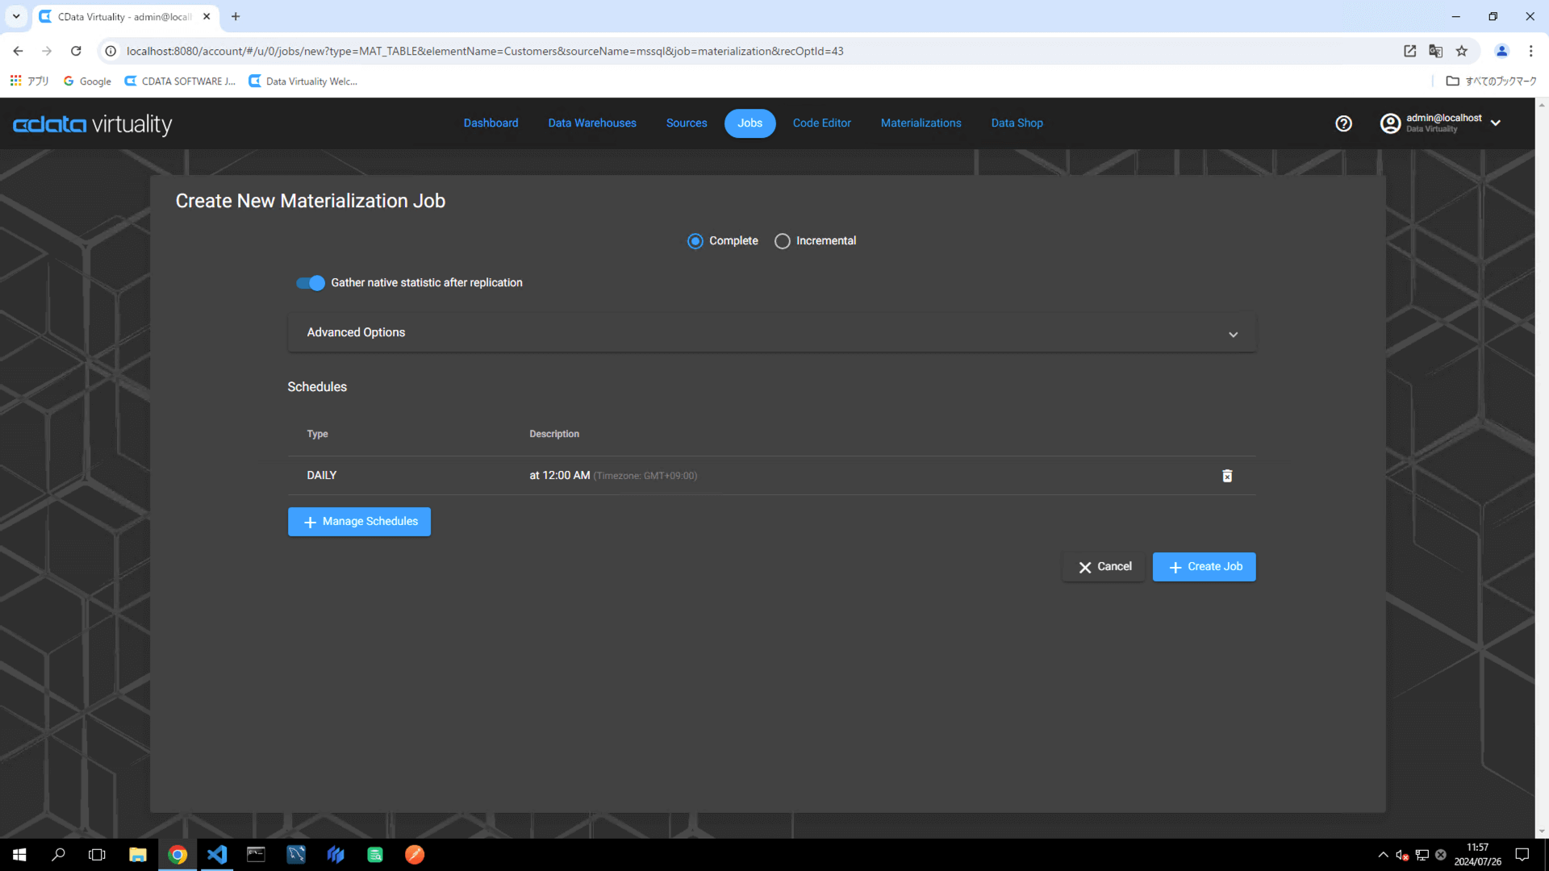Click the Google Translate icon in address bar
The image size is (1549, 871).
[x=1435, y=51]
